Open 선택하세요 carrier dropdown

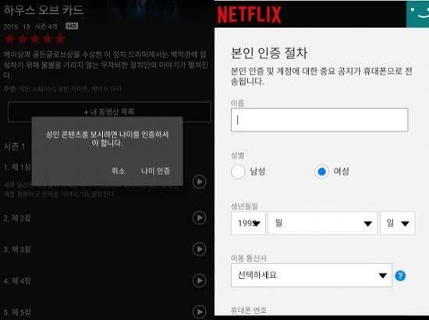(311, 275)
